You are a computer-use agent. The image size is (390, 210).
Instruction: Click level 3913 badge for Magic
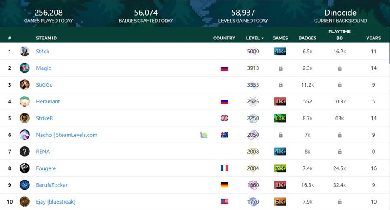pyautogui.click(x=253, y=68)
